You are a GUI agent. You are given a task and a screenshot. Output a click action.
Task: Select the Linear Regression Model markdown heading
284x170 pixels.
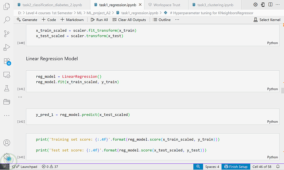(x=52, y=59)
